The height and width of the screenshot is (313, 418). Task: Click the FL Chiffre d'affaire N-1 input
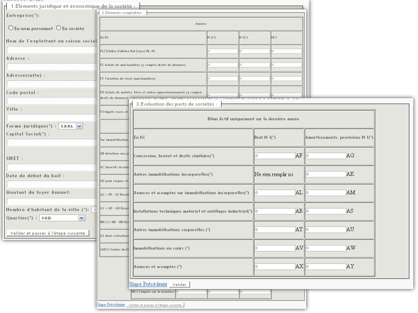pos(254,51)
